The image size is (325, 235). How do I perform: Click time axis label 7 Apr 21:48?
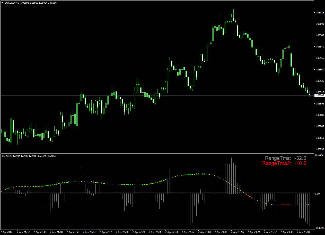(56, 232)
